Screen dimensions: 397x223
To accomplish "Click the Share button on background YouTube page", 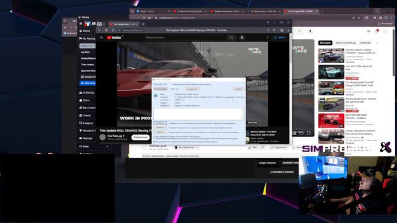I will [279, 147].
